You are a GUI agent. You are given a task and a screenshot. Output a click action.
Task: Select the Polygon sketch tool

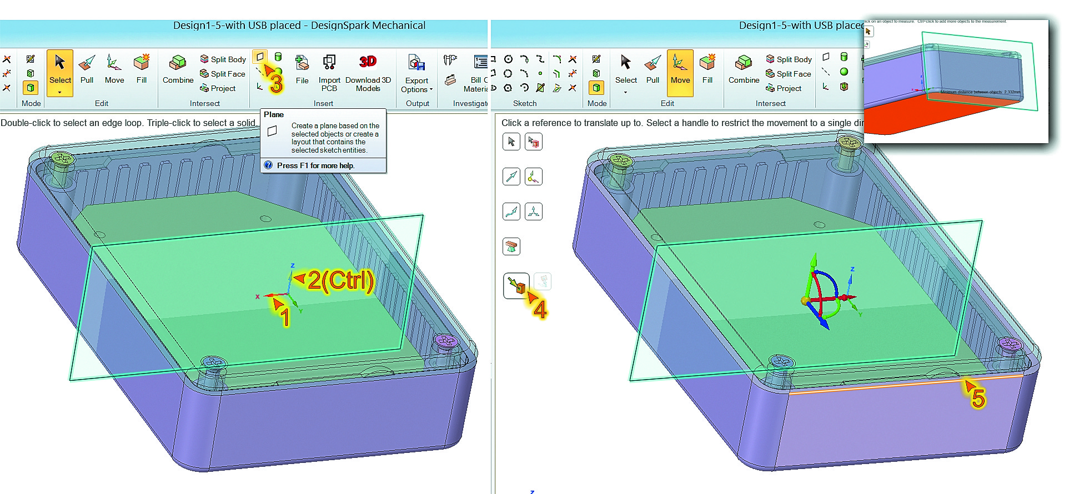click(x=508, y=88)
